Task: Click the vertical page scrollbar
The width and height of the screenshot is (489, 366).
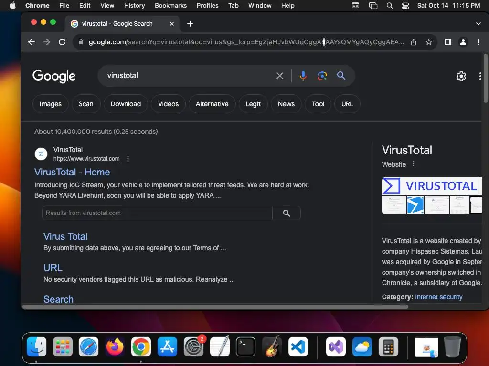Action: pyautogui.click(x=485, y=79)
